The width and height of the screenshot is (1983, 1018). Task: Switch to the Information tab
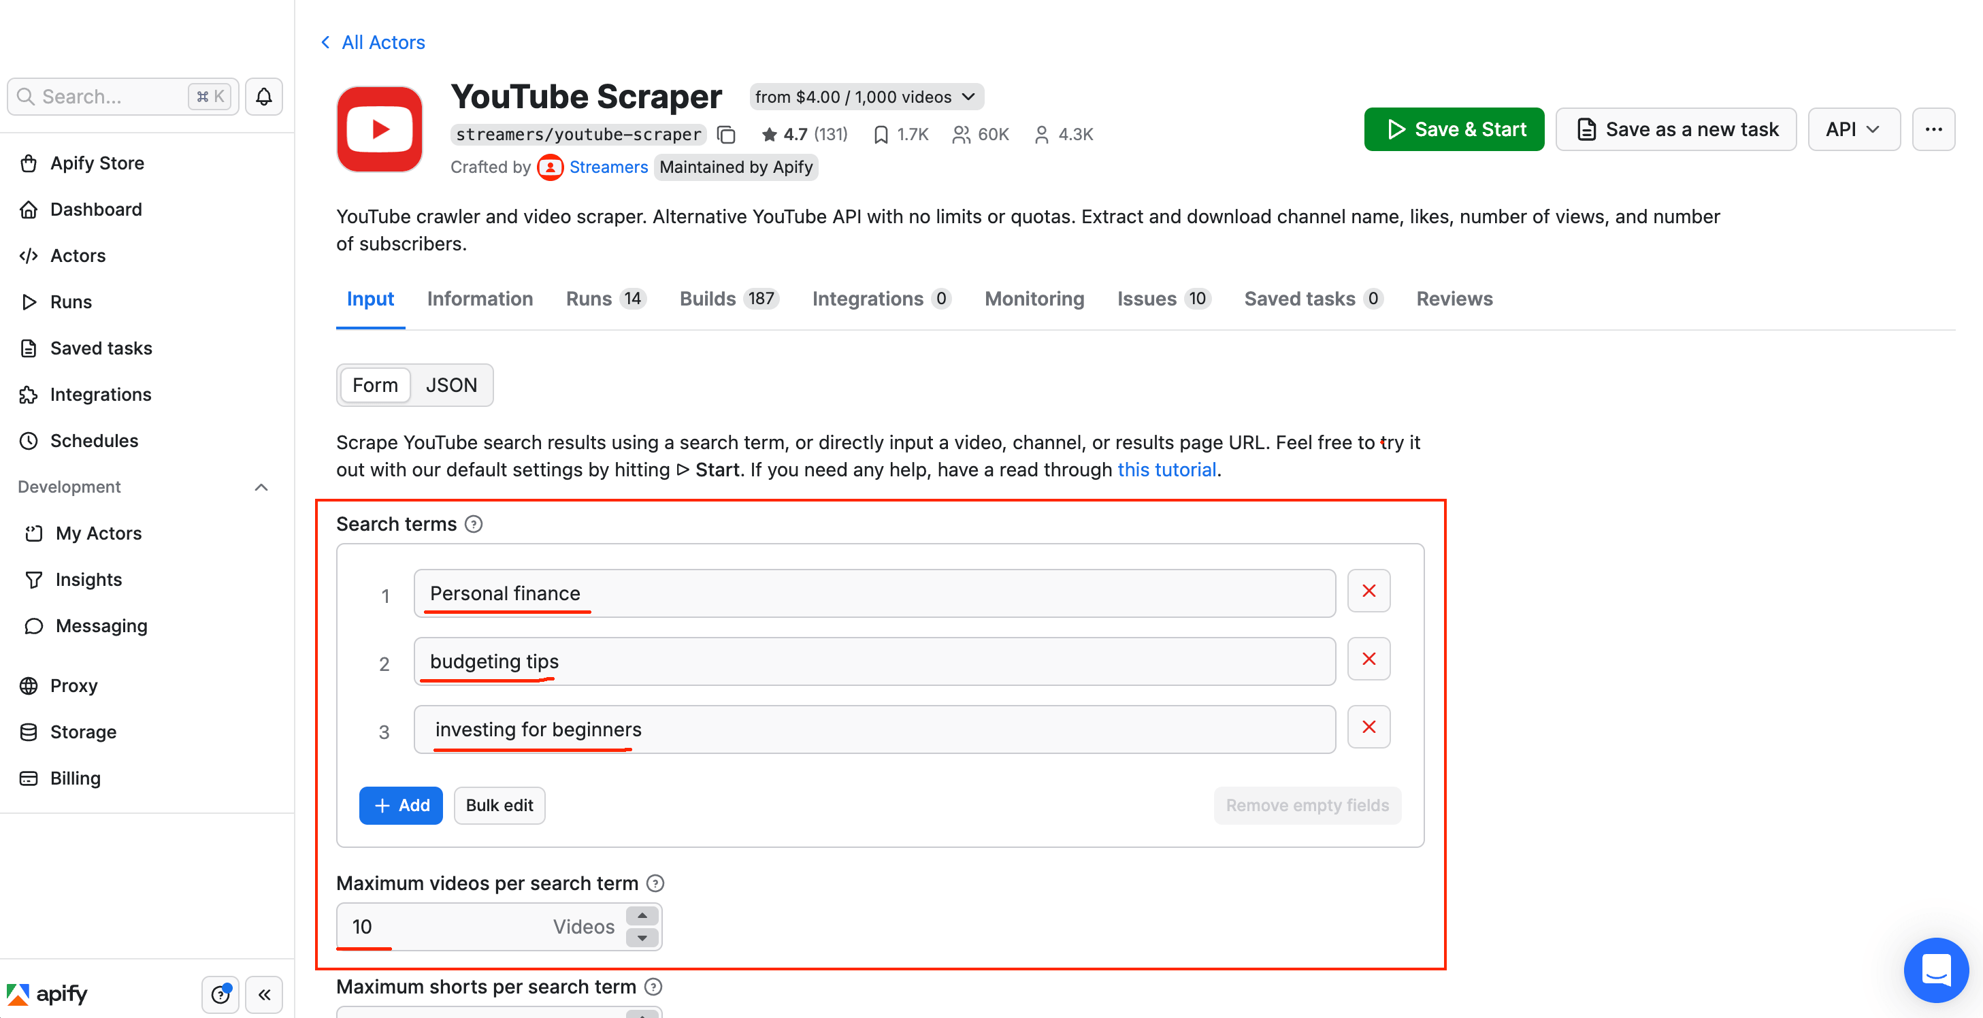(480, 299)
